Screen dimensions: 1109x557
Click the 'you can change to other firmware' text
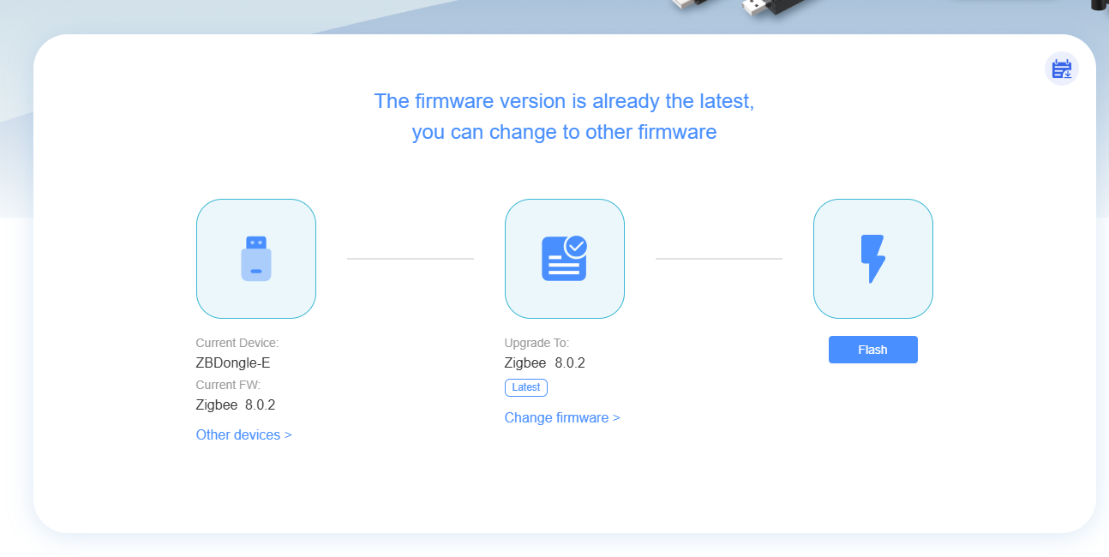tap(564, 132)
